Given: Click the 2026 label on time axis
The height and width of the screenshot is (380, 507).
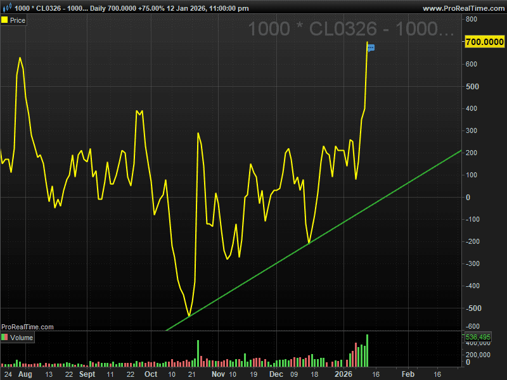Looking at the screenshot, I should (x=343, y=374).
